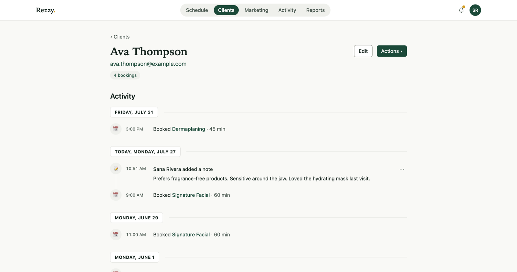The height and width of the screenshot is (272, 517).
Task: Switch to the Schedule tab
Action: [197, 10]
